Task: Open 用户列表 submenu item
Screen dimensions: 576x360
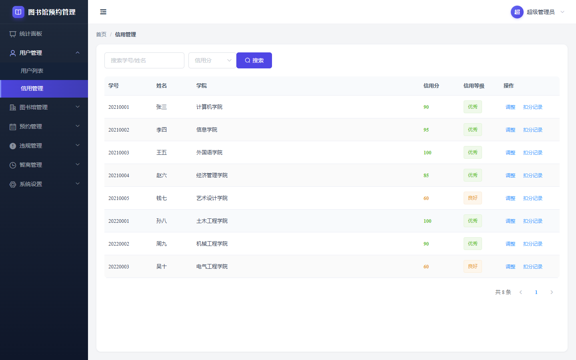Action: (x=44, y=71)
